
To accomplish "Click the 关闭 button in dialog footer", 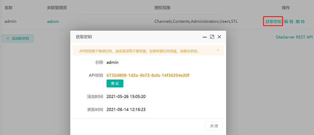I will tap(214, 126).
